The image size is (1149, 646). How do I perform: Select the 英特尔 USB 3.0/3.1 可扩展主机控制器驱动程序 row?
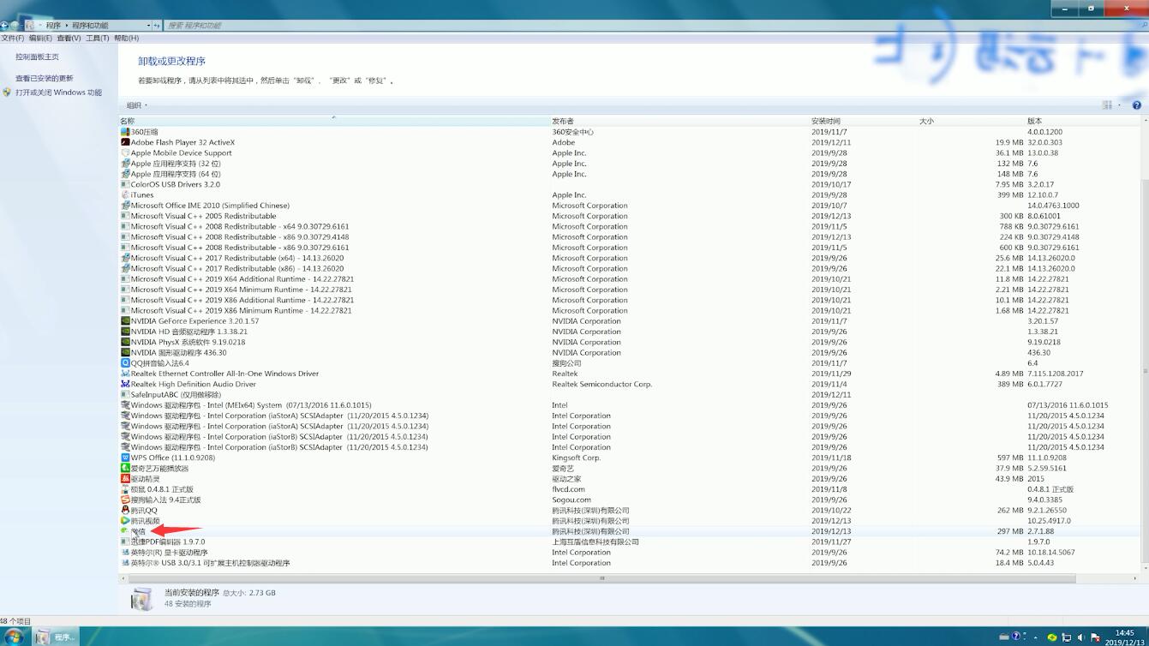[x=631, y=563]
